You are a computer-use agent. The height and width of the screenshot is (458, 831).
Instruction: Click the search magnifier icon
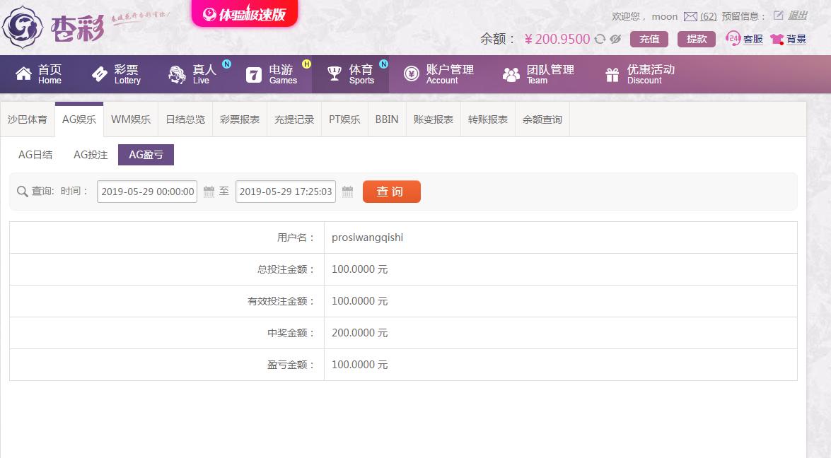[x=22, y=192]
